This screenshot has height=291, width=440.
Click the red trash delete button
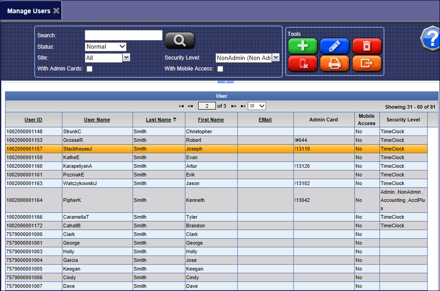pos(367,46)
